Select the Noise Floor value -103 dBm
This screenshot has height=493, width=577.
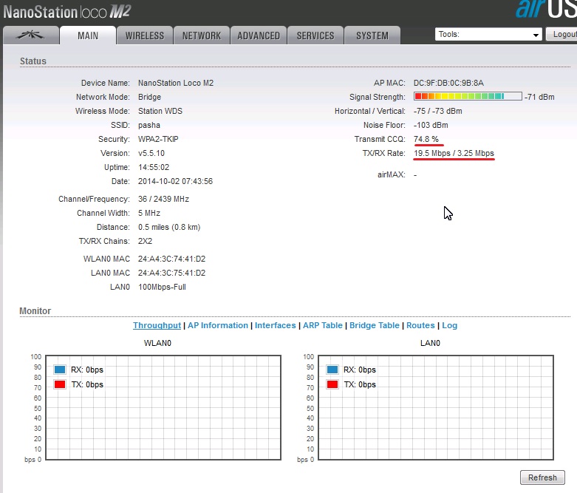click(431, 125)
